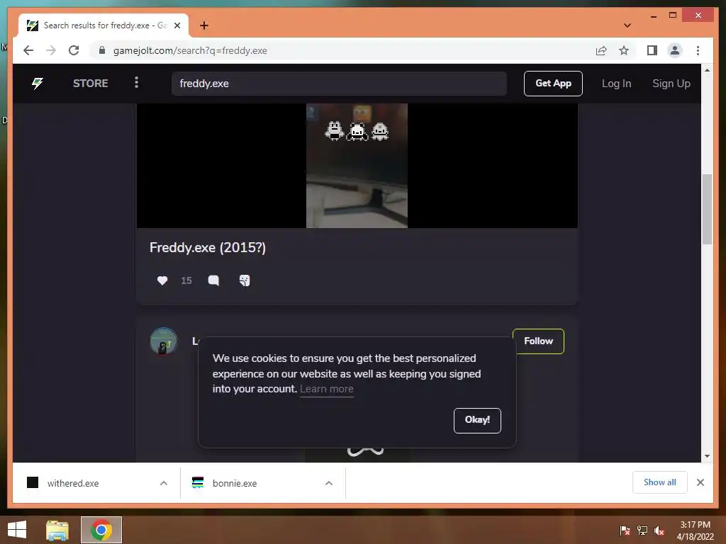Click the lock icon in address bar
Screen dimensions: 726x544
[102, 50]
